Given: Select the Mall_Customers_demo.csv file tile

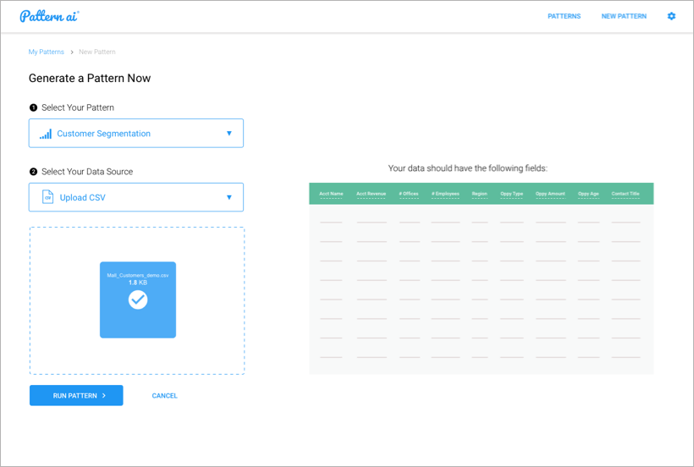Looking at the screenshot, I should click(x=138, y=299).
